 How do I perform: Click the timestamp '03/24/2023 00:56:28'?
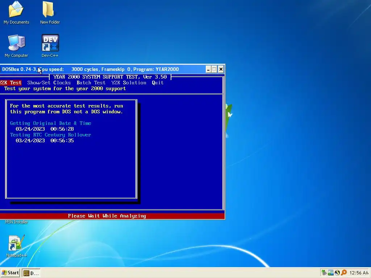pyautogui.click(x=45, y=129)
